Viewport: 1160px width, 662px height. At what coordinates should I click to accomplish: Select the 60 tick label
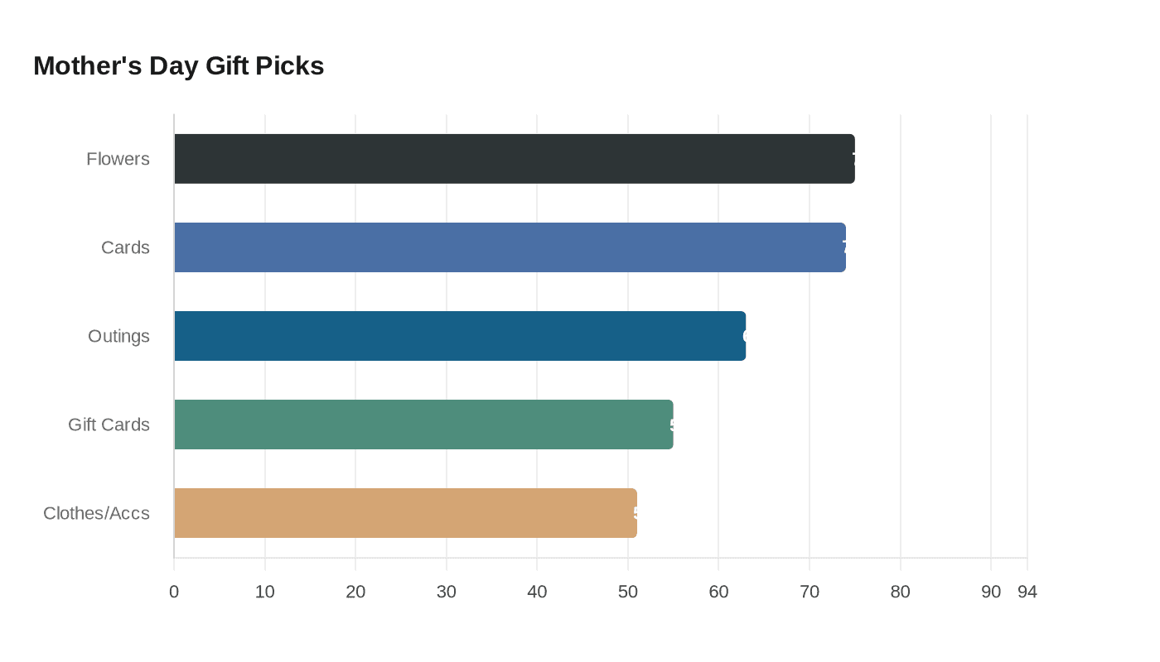[x=718, y=592]
